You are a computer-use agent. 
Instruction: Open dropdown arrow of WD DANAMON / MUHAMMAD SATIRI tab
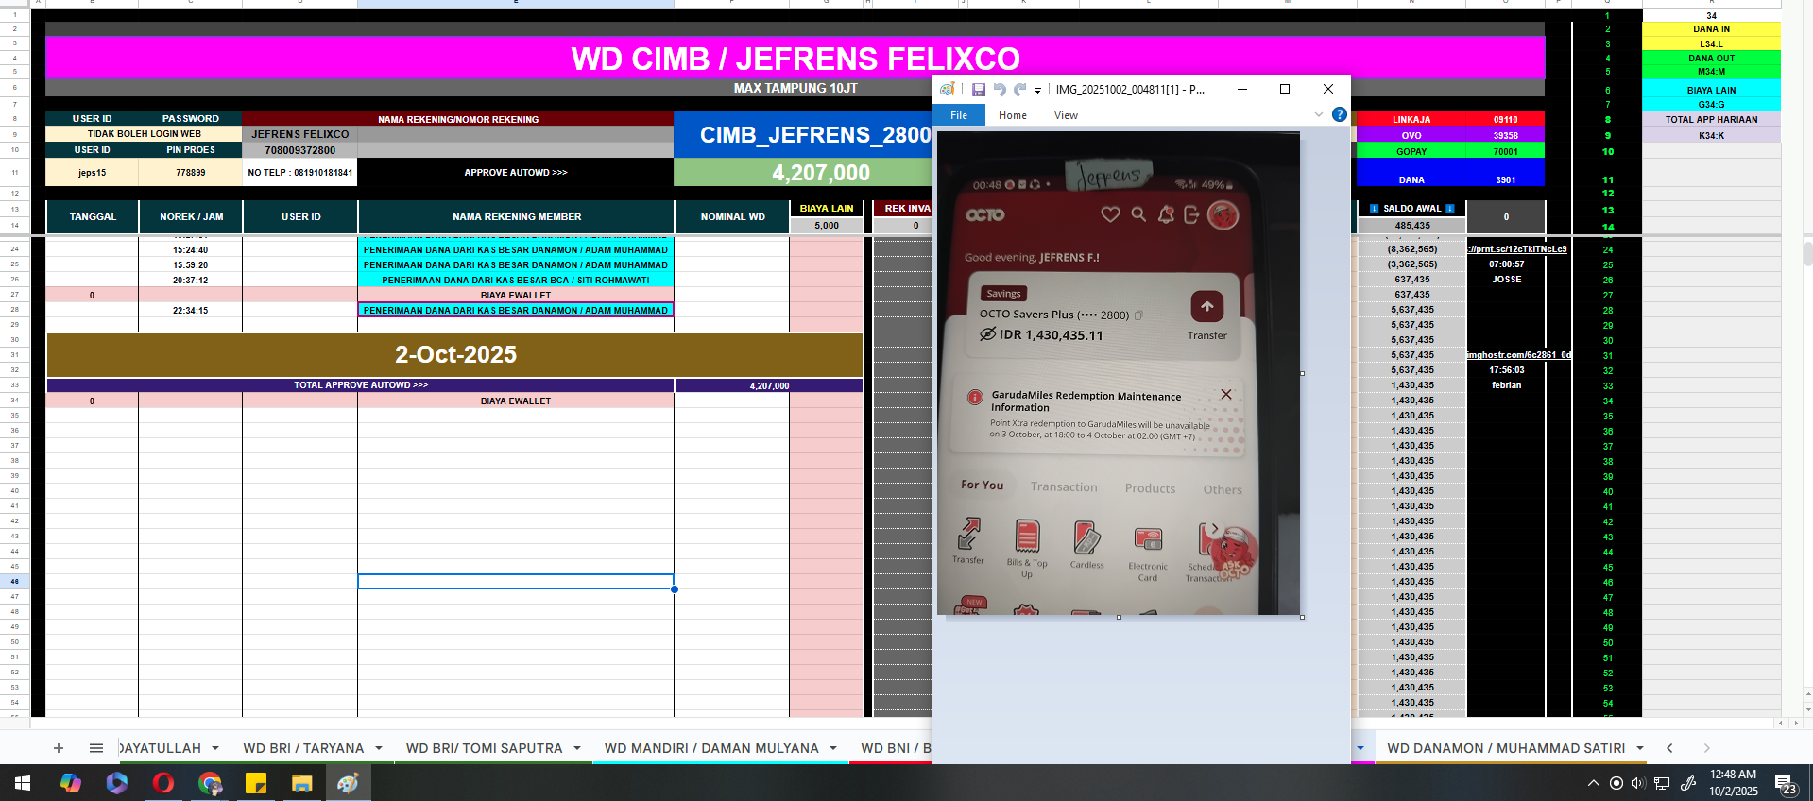1640,748
